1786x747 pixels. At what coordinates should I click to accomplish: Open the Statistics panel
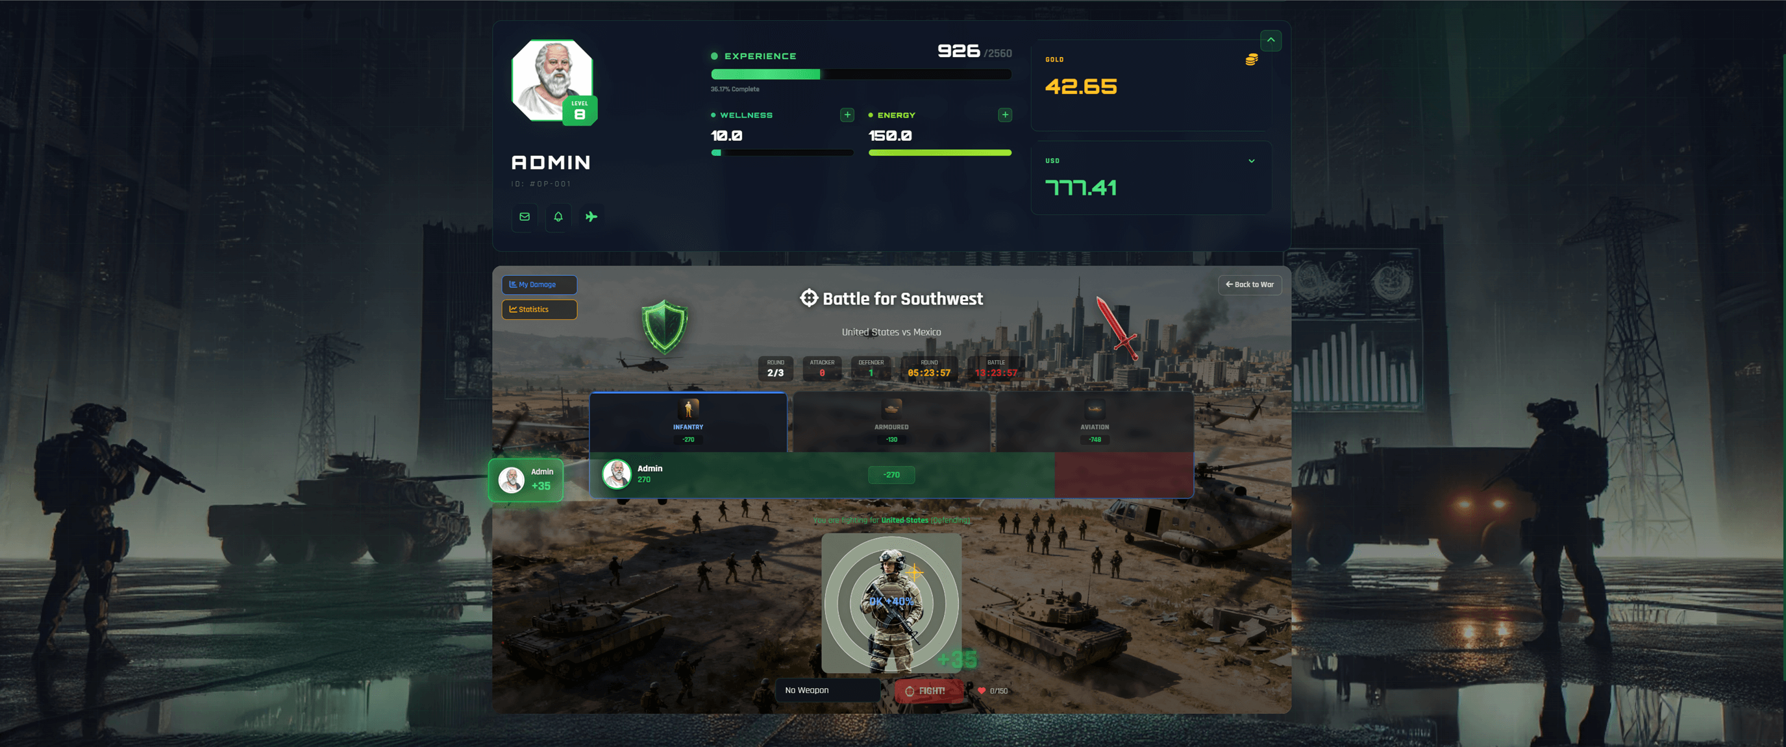point(539,310)
